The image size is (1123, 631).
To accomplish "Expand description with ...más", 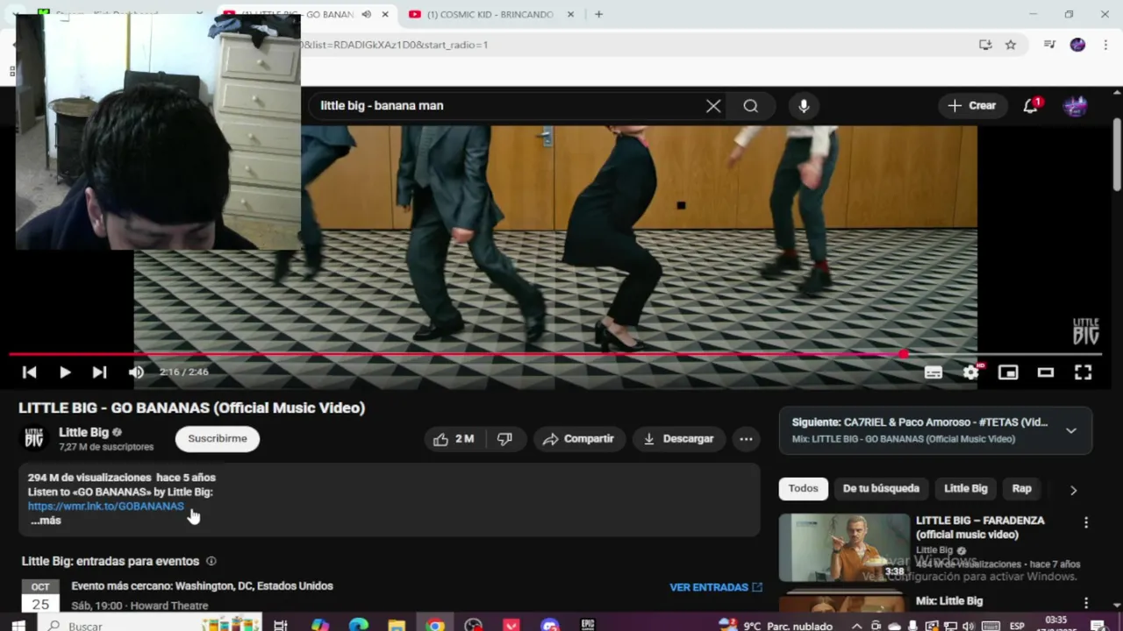I will [x=46, y=521].
